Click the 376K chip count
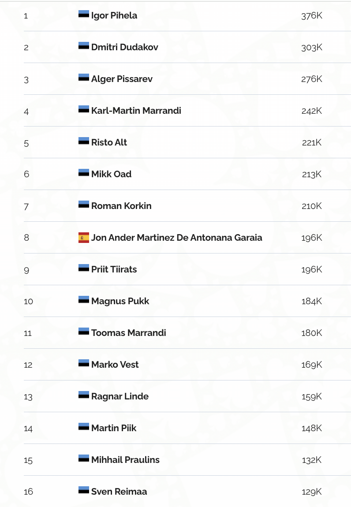351x507 pixels. 312,15
